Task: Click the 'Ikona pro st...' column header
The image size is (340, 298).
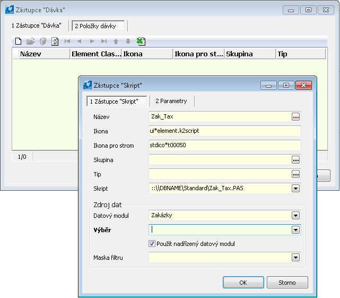Action: [199, 54]
